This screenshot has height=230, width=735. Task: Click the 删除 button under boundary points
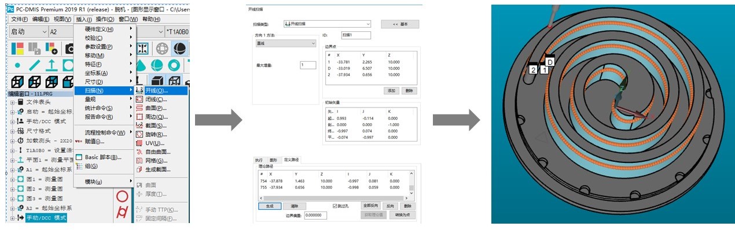410,91
